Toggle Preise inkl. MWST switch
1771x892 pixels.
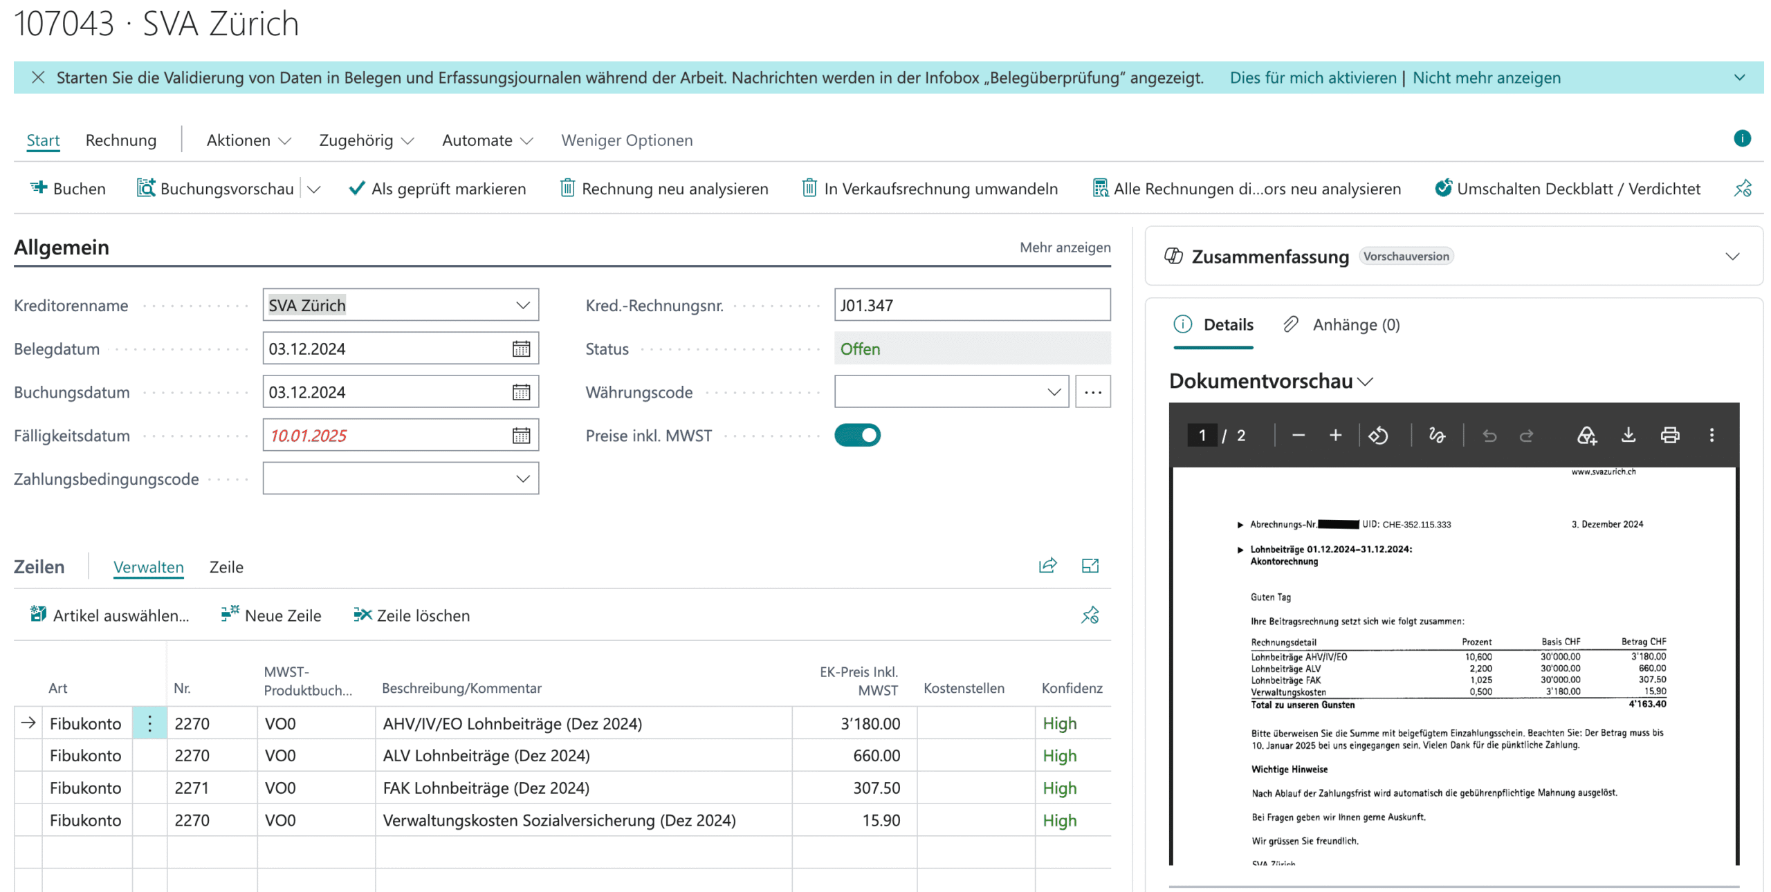click(856, 436)
